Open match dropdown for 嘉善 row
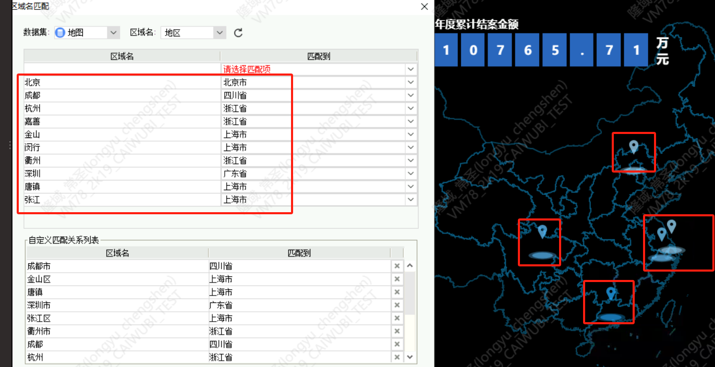Screen dimensions: 715x367 (x=411, y=121)
